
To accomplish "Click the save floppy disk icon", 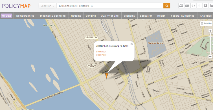I will tap(205, 6).
